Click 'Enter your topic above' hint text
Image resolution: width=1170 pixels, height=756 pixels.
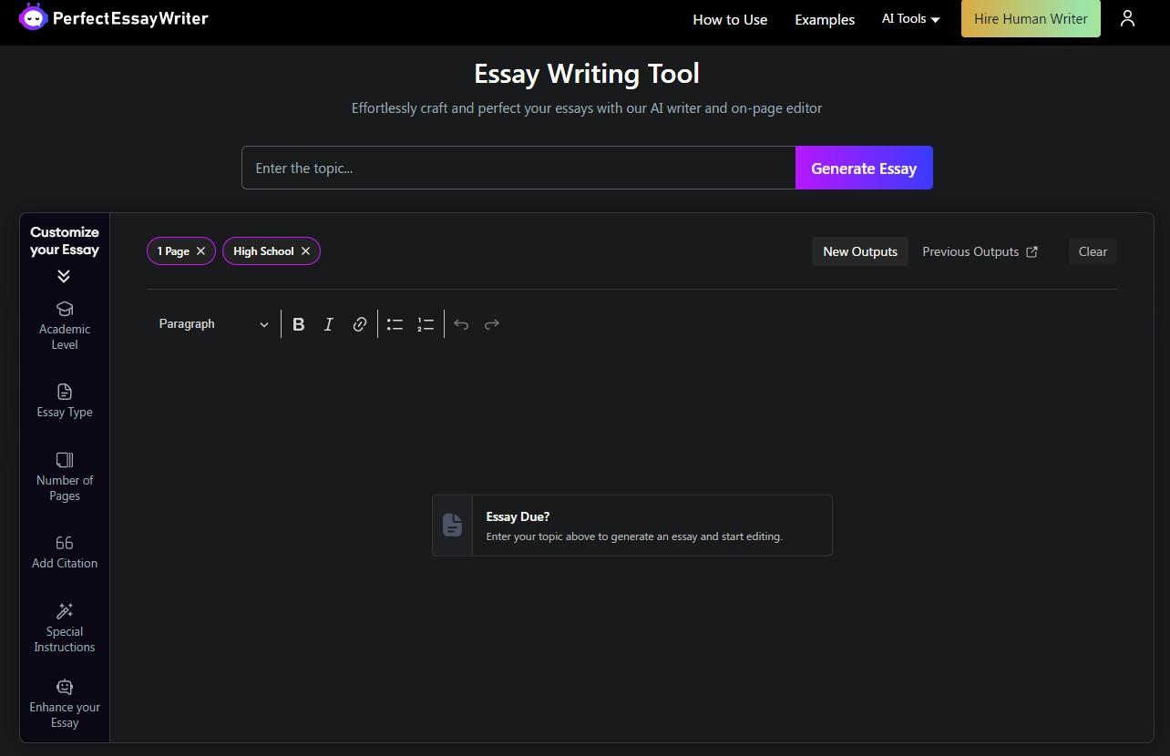(634, 536)
